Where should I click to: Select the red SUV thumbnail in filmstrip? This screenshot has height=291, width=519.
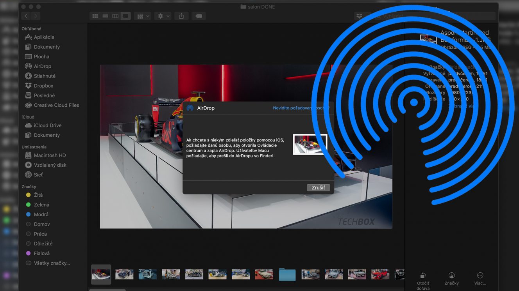tap(380, 274)
